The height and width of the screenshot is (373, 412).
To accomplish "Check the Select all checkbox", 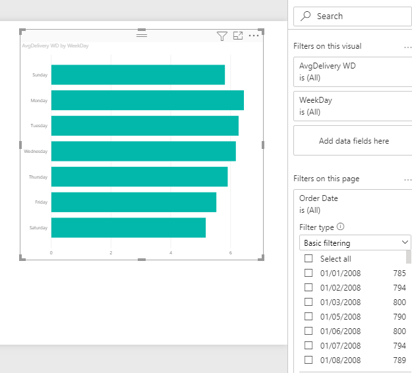I will pos(309,258).
